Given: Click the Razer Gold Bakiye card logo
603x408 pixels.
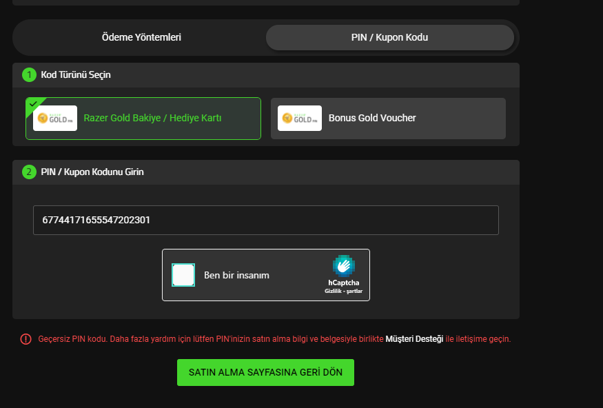Looking at the screenshot, I should (55, 118).
